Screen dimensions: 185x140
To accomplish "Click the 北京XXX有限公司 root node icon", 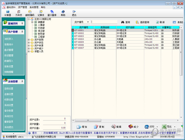I will click(32, 19).
